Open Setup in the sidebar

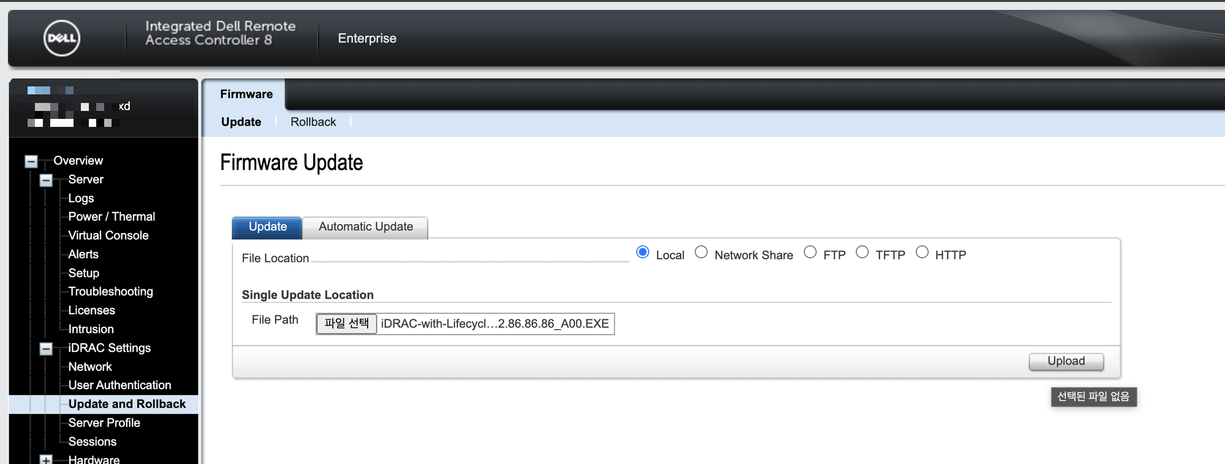83,273
